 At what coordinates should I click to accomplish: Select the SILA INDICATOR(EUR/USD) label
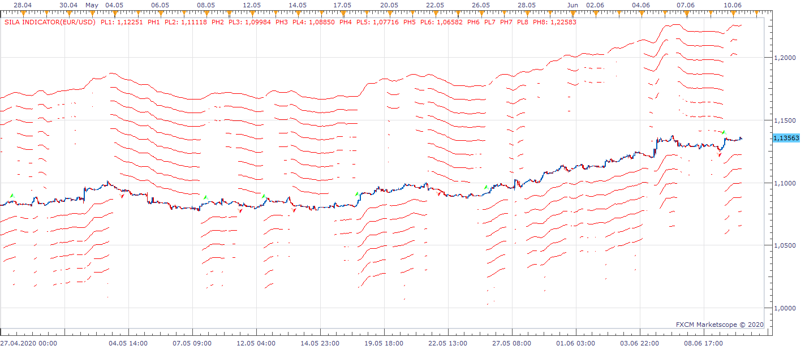50,23
